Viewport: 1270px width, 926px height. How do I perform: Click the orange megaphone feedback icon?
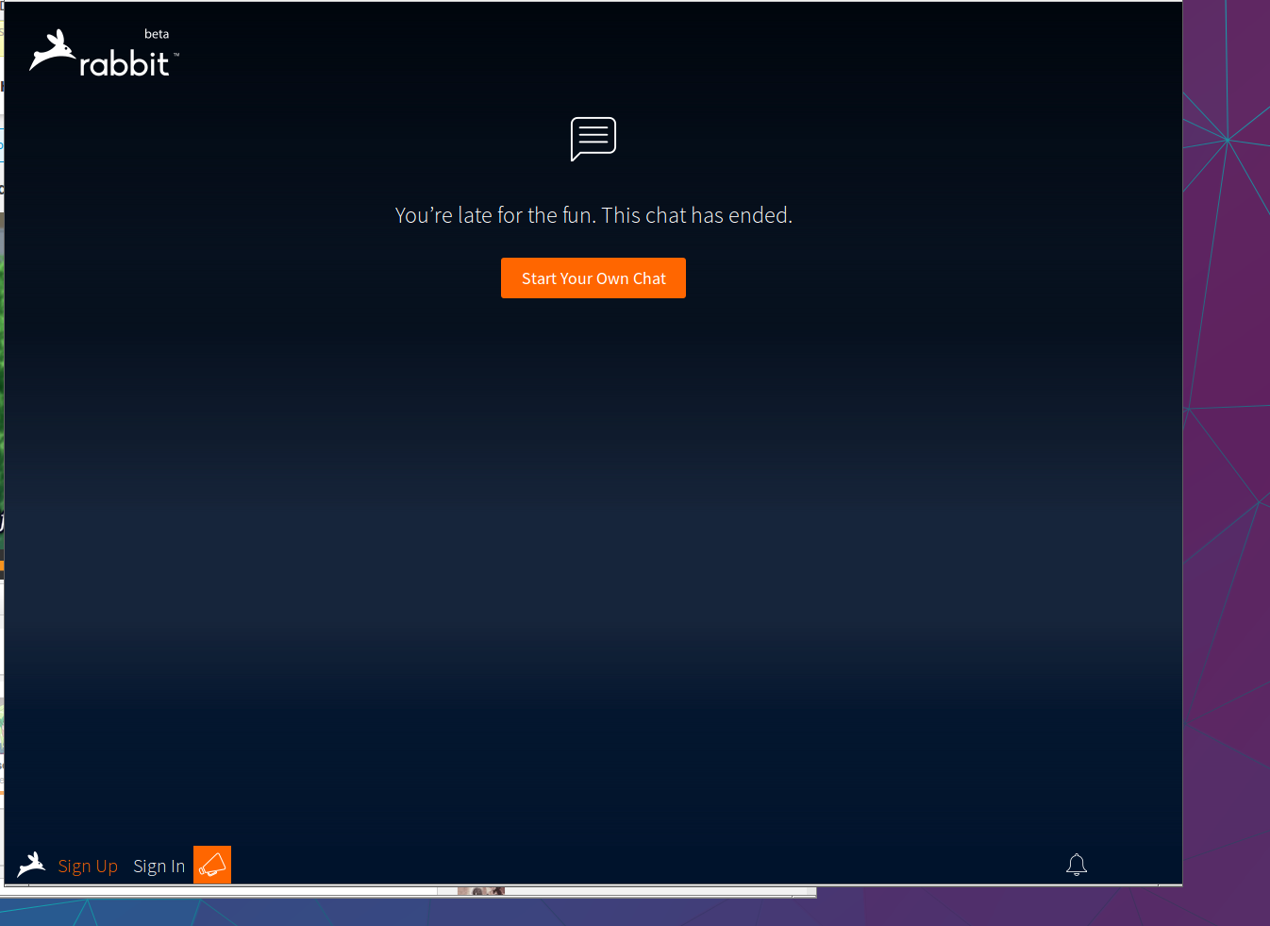(212, 865)
